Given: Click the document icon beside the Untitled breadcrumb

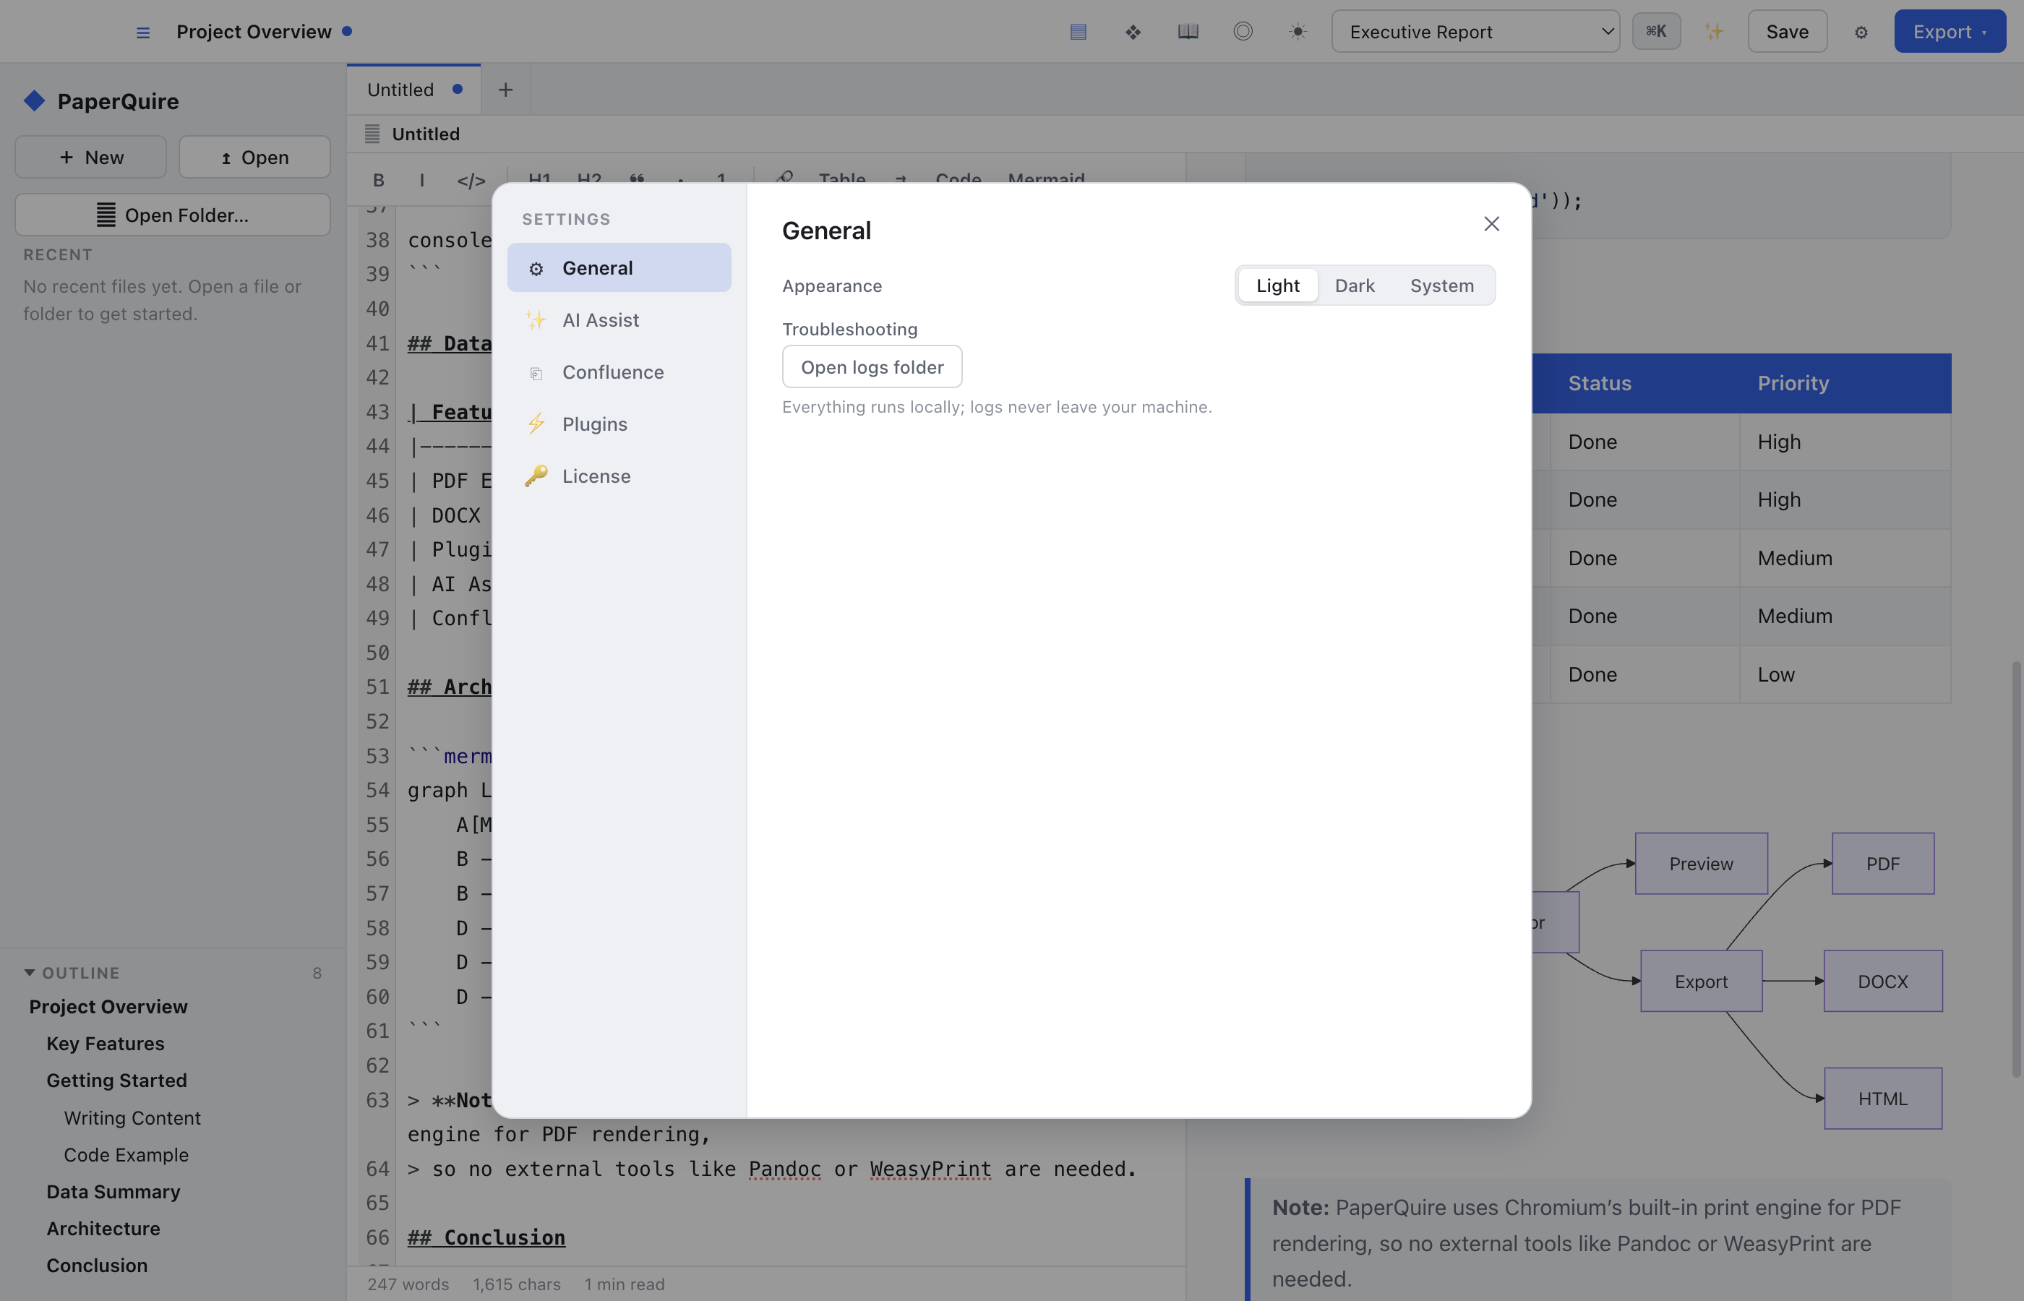Looking at the screenshot, I should (372, 134).
